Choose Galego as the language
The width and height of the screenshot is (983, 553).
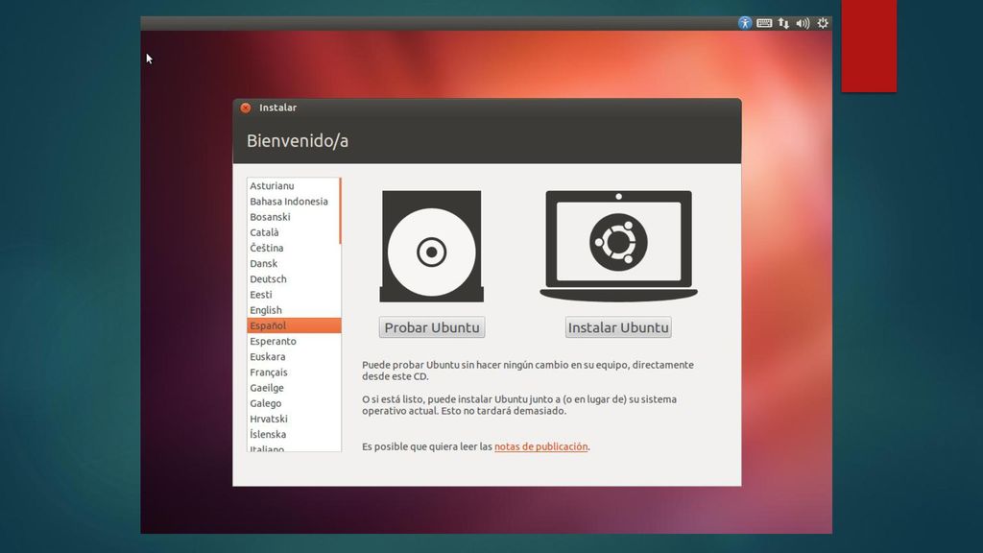[294, 403]
